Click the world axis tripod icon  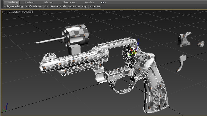(x=5, y=108)
